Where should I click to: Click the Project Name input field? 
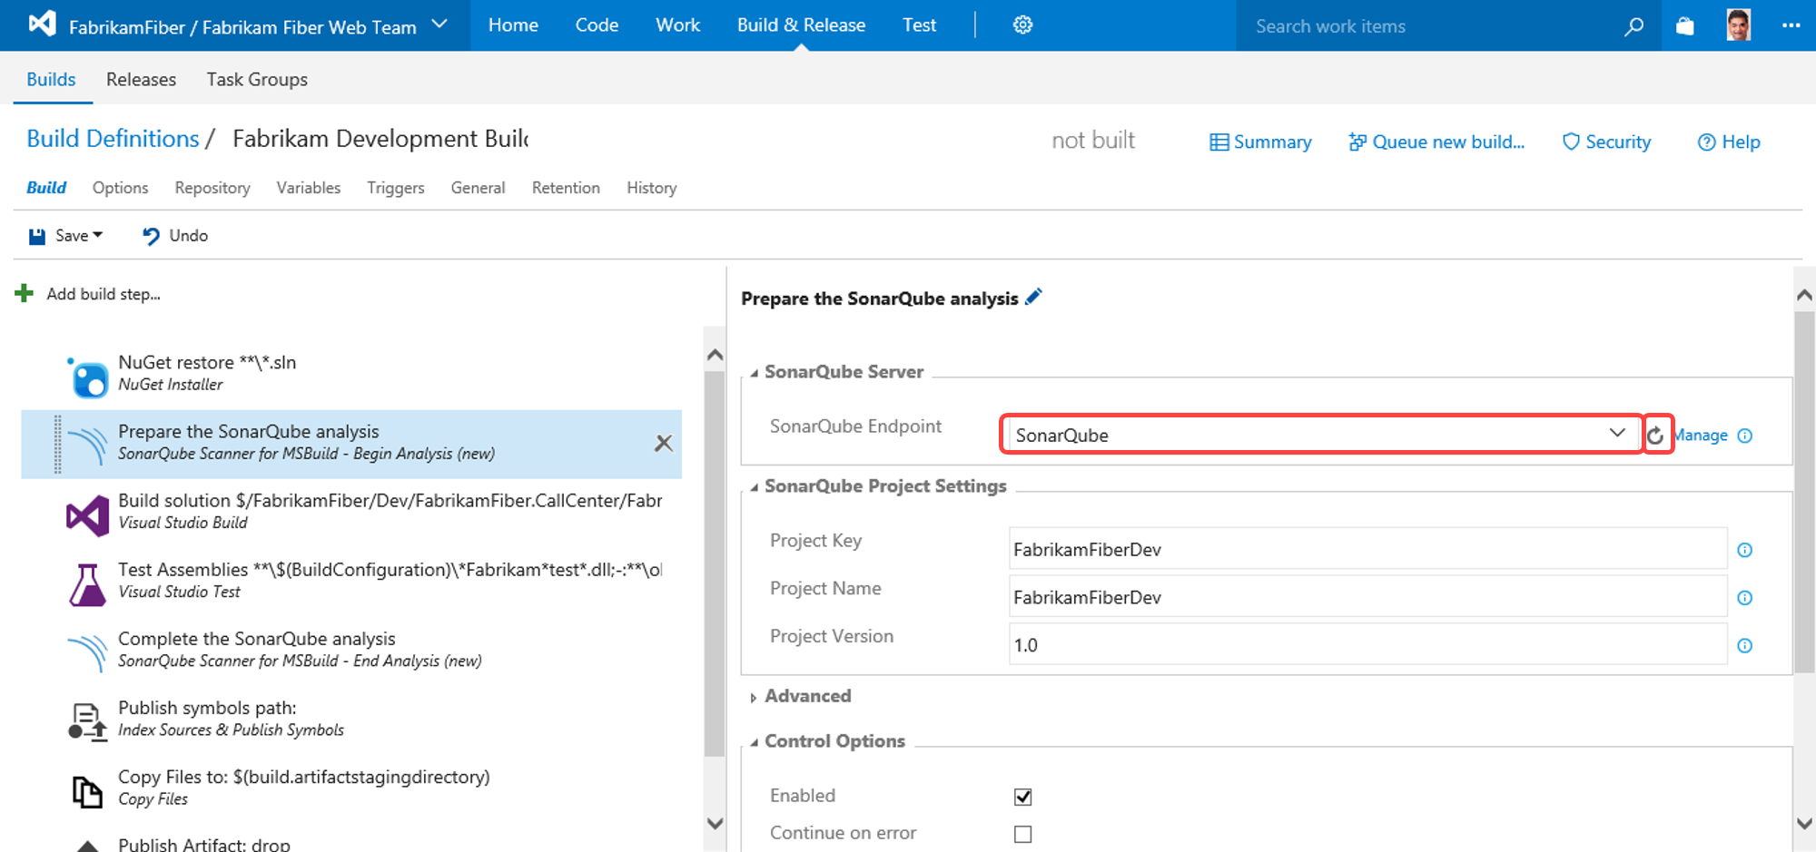pos(1367,598)
